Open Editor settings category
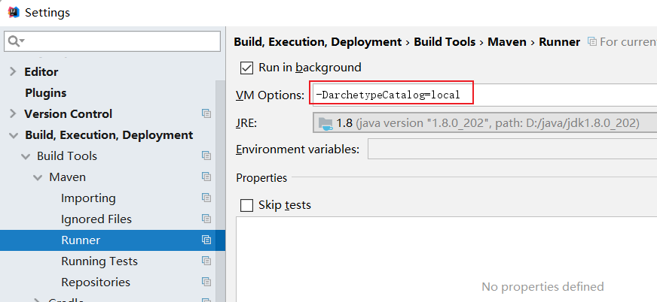The width and height of the screenshot is (657, 302). pos(41,72)
